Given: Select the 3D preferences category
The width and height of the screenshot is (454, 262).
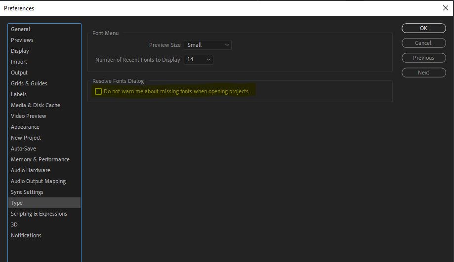Looking at the screenshot, I should [x=44, y=225].
